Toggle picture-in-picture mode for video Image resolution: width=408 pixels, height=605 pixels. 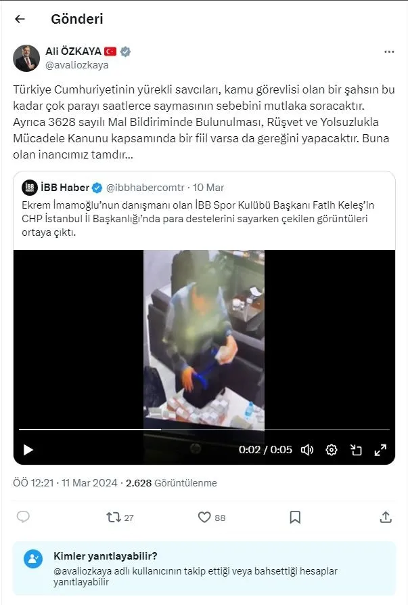tap(356, 449)
